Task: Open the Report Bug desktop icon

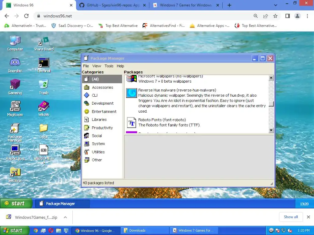Action: (x=15, y=153)
